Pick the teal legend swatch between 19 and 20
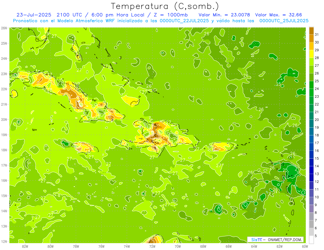The width and height of the screenshot is (324, 250). [x=311, y=123]
